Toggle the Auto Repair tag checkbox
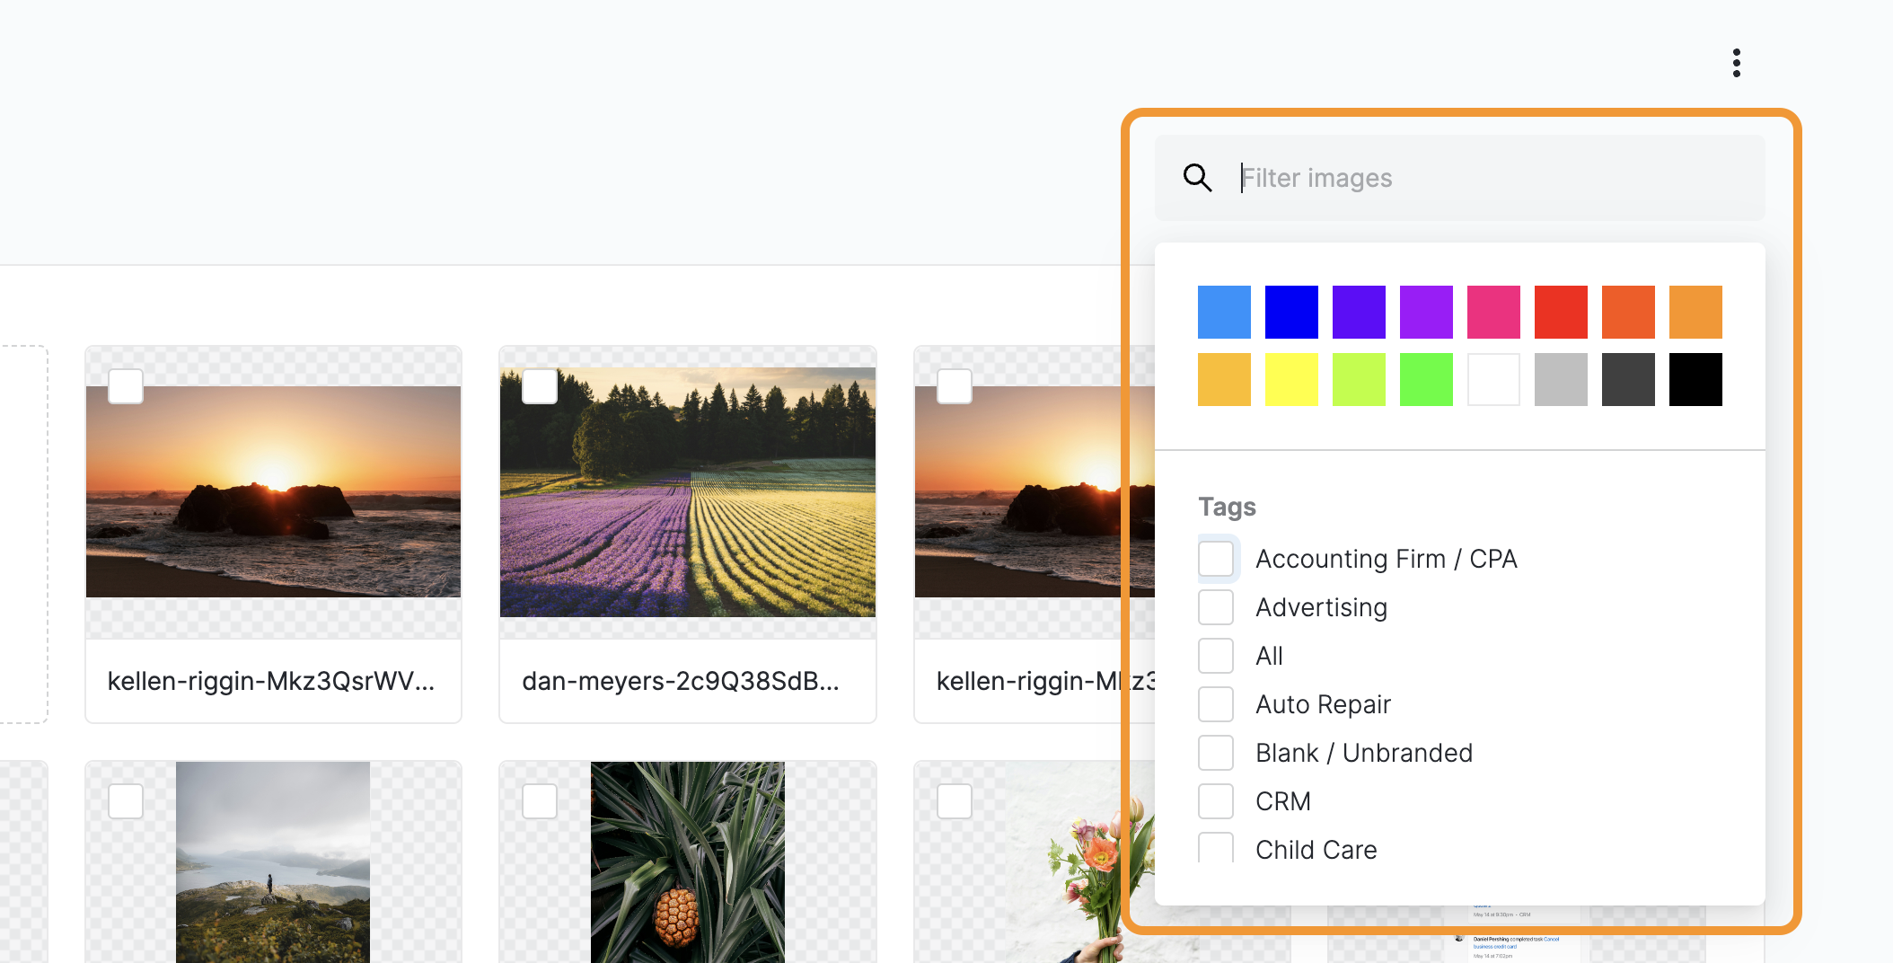Screen dimensions: 1893x963 tap(1216, 704)
